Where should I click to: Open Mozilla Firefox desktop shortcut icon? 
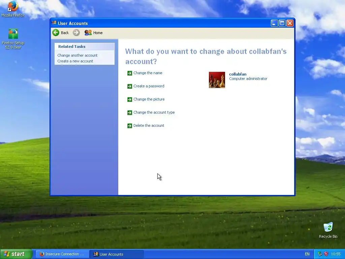coord(13,6)
